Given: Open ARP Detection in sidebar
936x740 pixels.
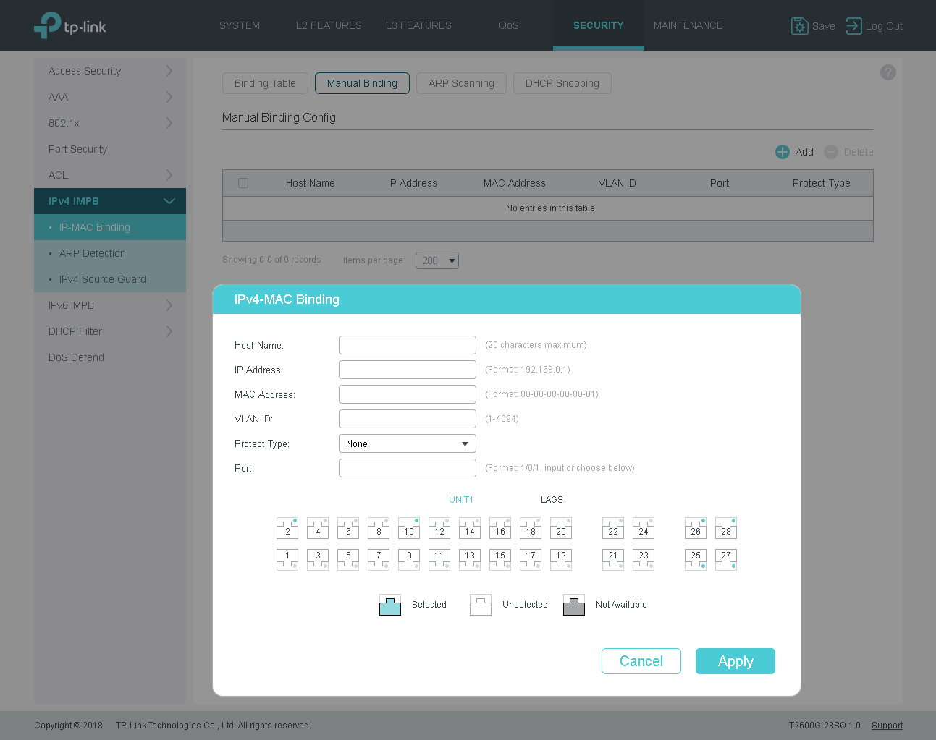Looking at the screenshot, I should [110, 253].
